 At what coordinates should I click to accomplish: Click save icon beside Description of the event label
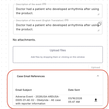tap(45, 4)
